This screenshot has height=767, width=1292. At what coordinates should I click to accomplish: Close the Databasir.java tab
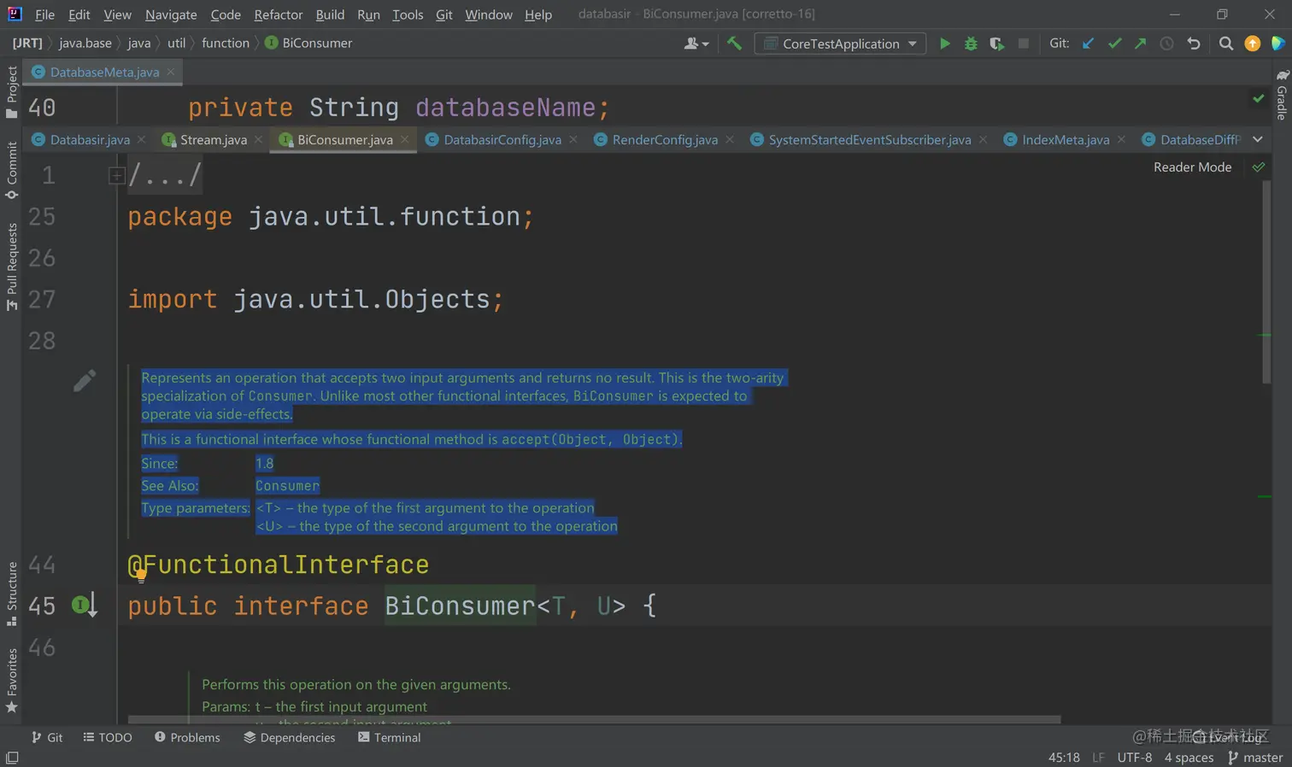tap(142, 139)
